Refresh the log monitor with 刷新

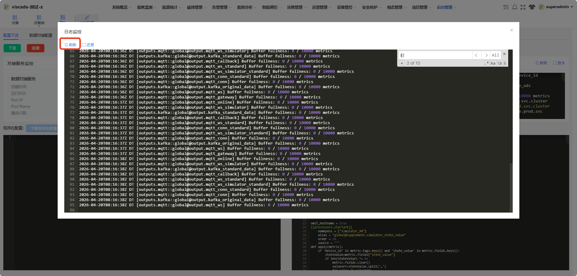pyautogui.click(x=70, y=45)
